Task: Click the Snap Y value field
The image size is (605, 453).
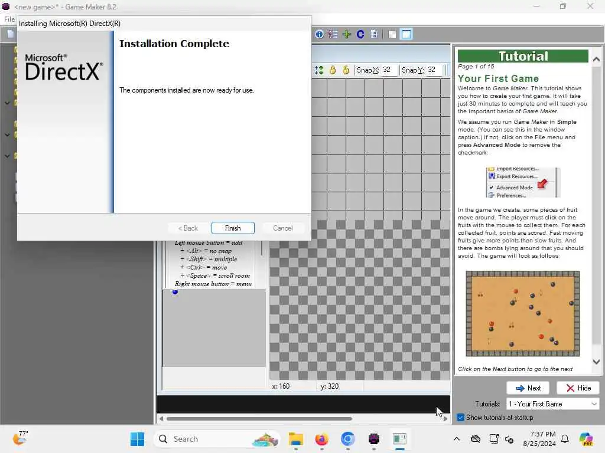Action: click(x=433, y=70)
